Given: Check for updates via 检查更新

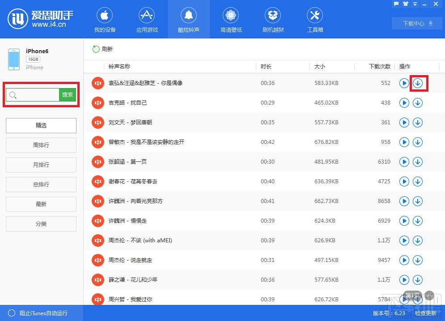Looking at the screenshot, I should pyautogui.click(x=425, y=313).
